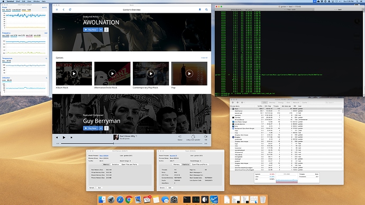
Task: Click Sample button in RAATServer inspector window
Action: 92,188
